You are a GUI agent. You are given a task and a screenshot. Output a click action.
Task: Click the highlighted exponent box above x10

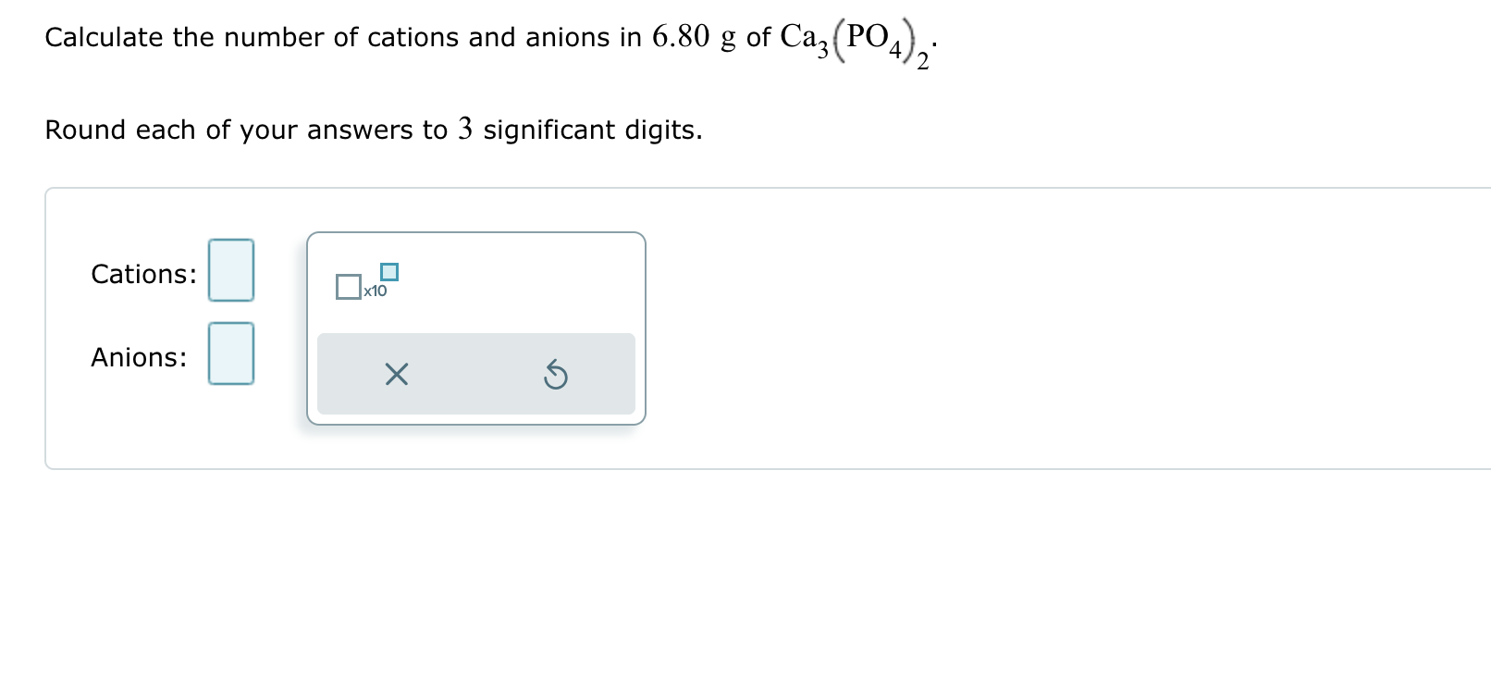pos(388,270)
